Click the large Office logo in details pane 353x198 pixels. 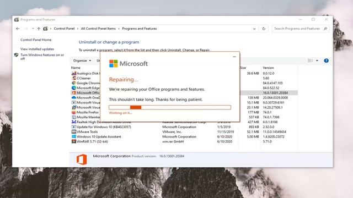click(x=82, y=159)
